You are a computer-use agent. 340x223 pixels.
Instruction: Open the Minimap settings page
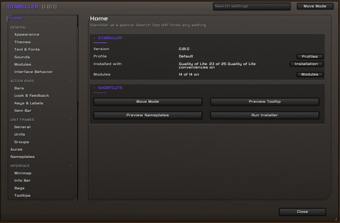(23, 173)
